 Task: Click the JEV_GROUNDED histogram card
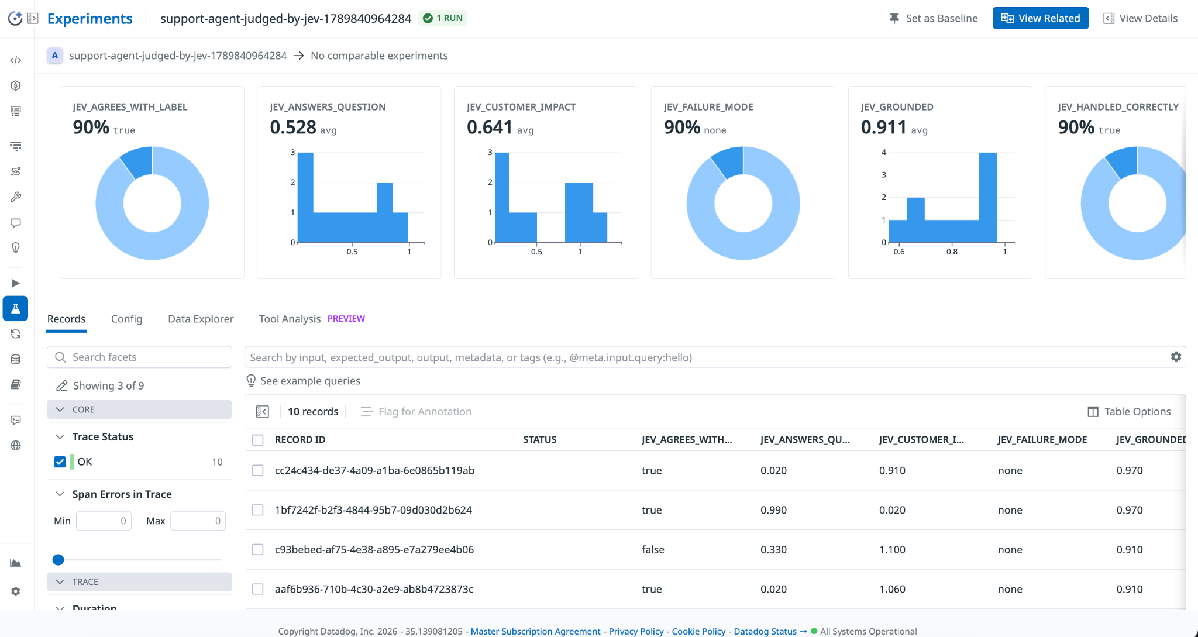940,183
